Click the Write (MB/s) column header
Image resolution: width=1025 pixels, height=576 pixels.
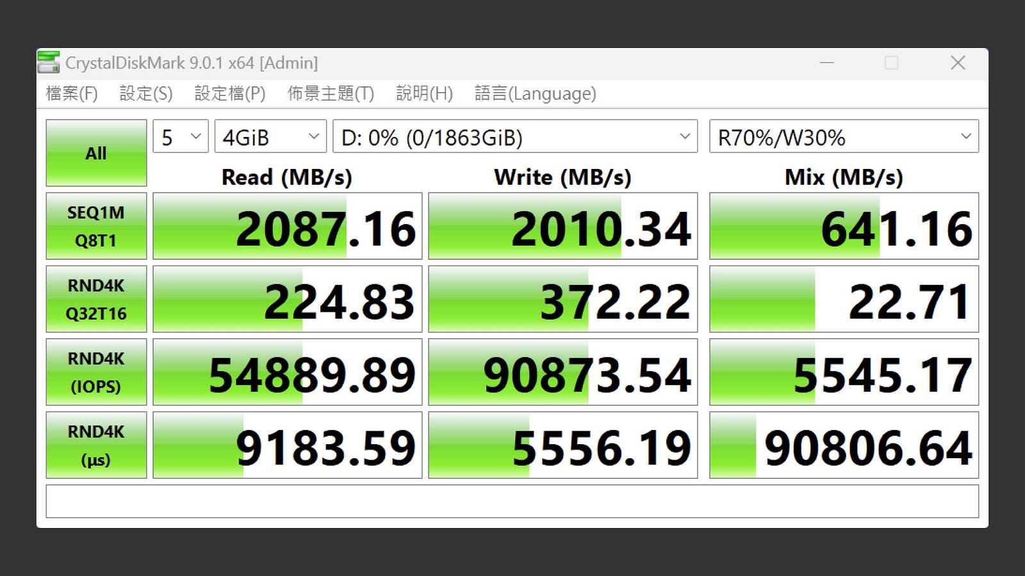tap(562, 177)
